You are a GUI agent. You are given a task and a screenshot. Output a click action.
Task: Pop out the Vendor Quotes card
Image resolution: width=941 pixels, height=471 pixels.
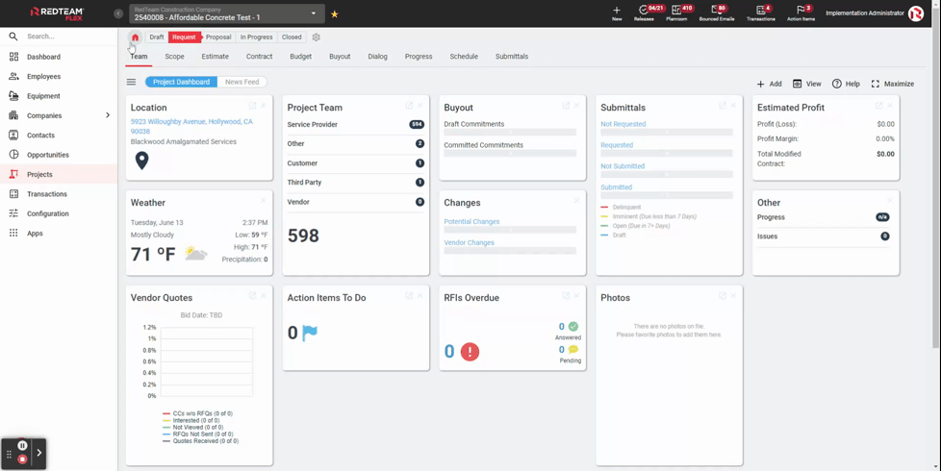pos(253,295)
